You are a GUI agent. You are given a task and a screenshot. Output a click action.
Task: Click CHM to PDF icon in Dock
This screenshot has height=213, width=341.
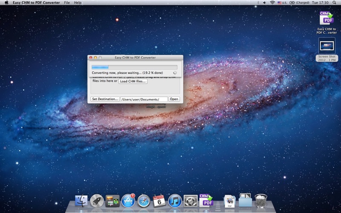(x=206, y=201)
